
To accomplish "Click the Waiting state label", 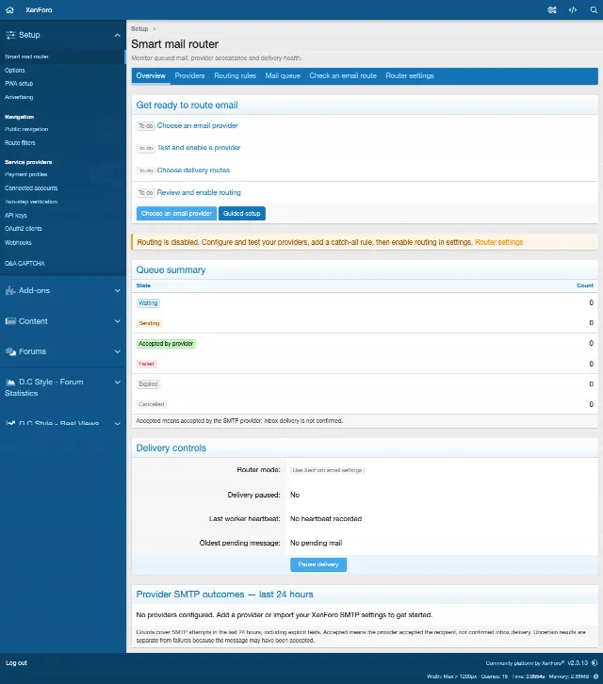I will click(x=148, y=303).
